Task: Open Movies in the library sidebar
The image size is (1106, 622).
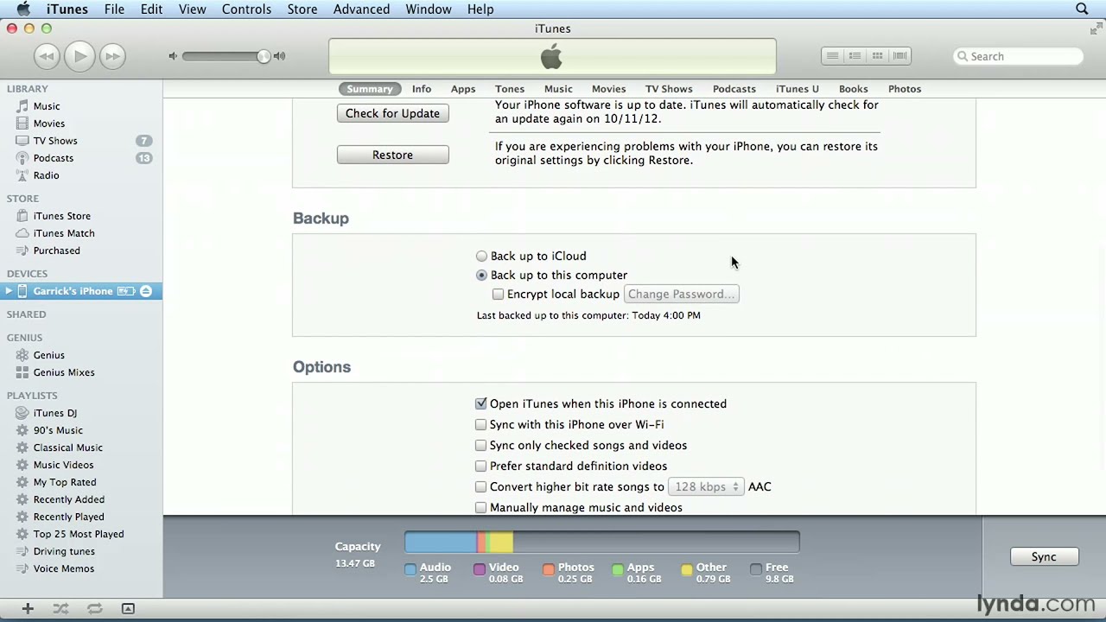Action: 49,124
